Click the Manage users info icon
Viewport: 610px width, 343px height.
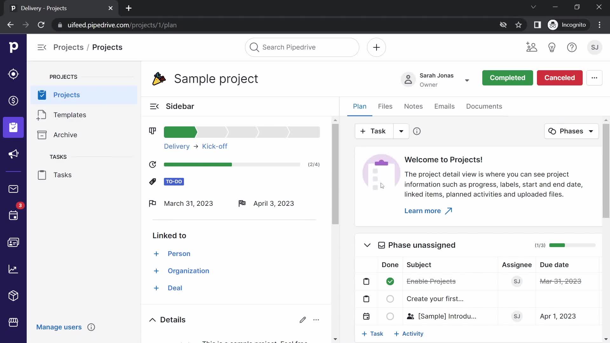91,327
